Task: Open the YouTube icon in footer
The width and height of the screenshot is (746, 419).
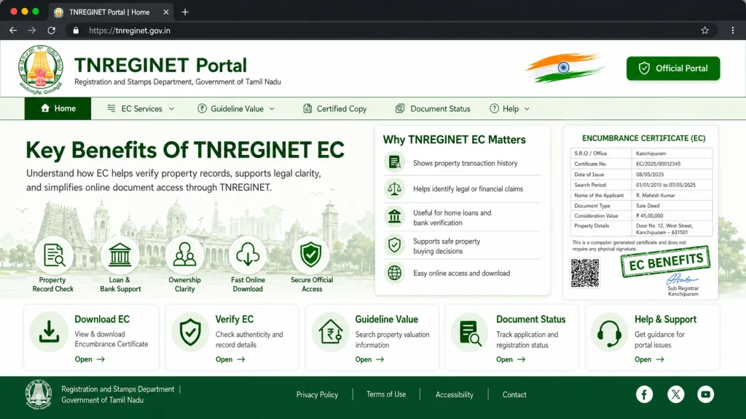Action: tap(705, 394)
